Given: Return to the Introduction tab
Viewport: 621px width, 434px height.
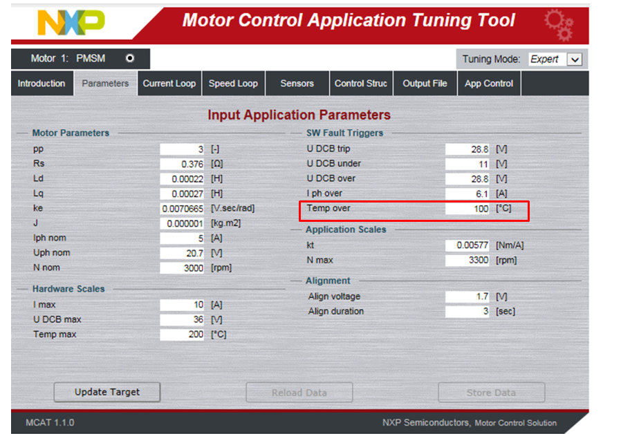Looking at the screenshot, I should point(41,83).
